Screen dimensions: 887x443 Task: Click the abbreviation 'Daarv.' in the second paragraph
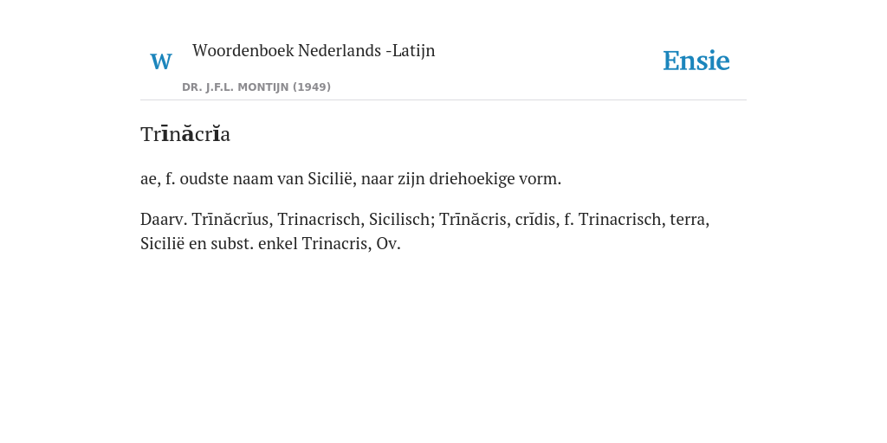click(x=164, y=219)
